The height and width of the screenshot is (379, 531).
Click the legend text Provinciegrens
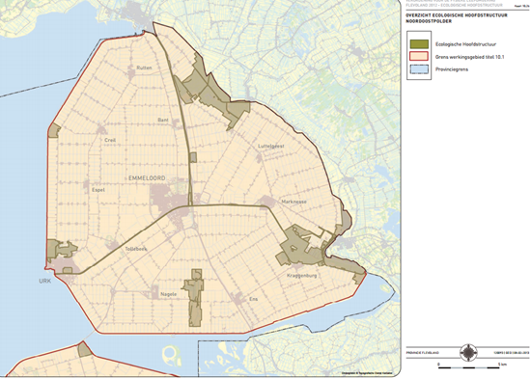click(452, 69)
